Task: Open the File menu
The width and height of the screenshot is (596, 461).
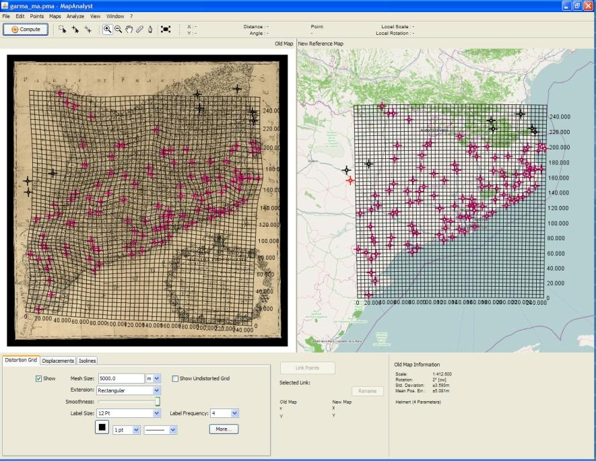Action: point(6,16)
